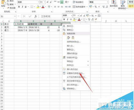
Task: Apply ribbon yellow fill color bucket
Action: pos(38,7)
